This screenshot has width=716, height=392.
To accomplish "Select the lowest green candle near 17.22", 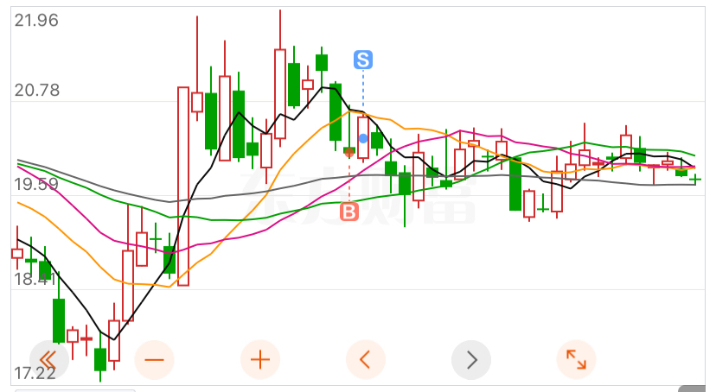I will click(x=100, y=360).
